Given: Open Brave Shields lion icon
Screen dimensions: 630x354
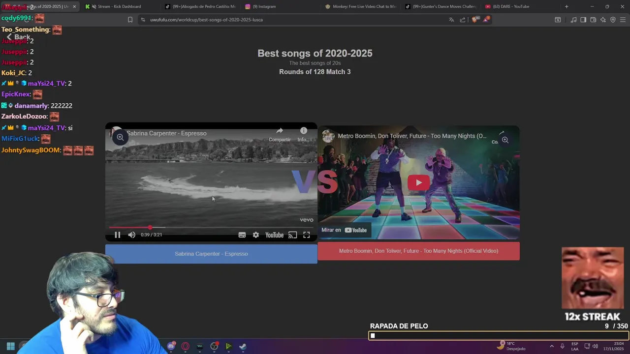Looking at the screenshot, I should pos(474,20).
